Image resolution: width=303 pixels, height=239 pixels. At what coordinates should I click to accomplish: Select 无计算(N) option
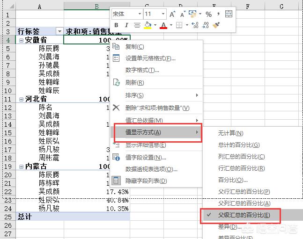pos(252,133)
